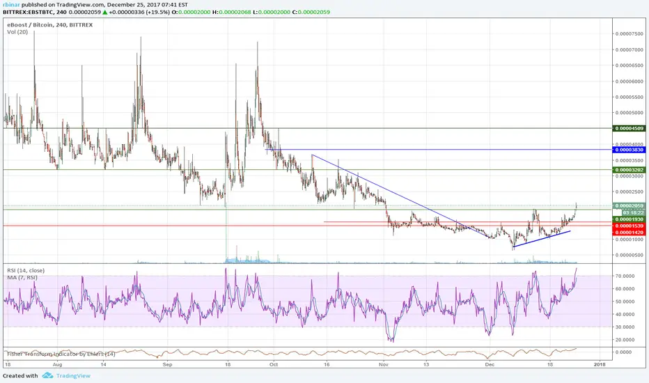Click the 03:18:22 countdown timer label
This screenshot has height=383, width=649.
coord(633,212)
